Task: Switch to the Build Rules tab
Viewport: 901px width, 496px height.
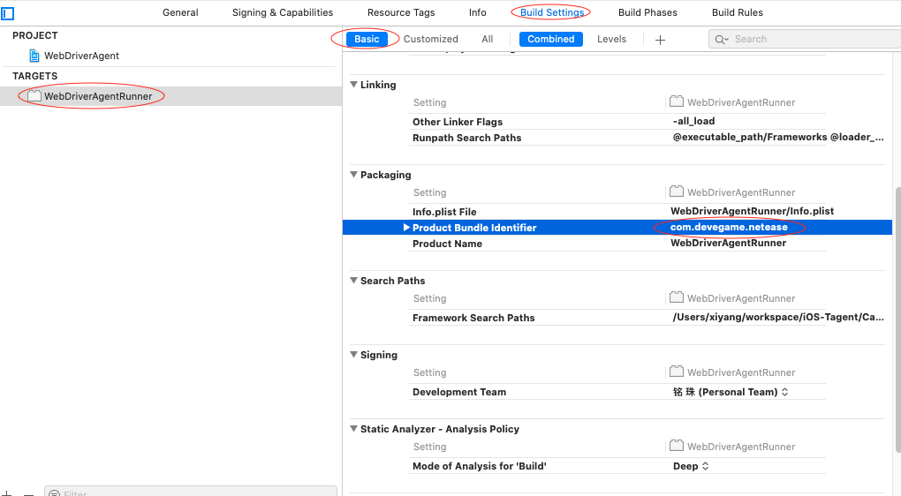Action: tap(738, 12)
